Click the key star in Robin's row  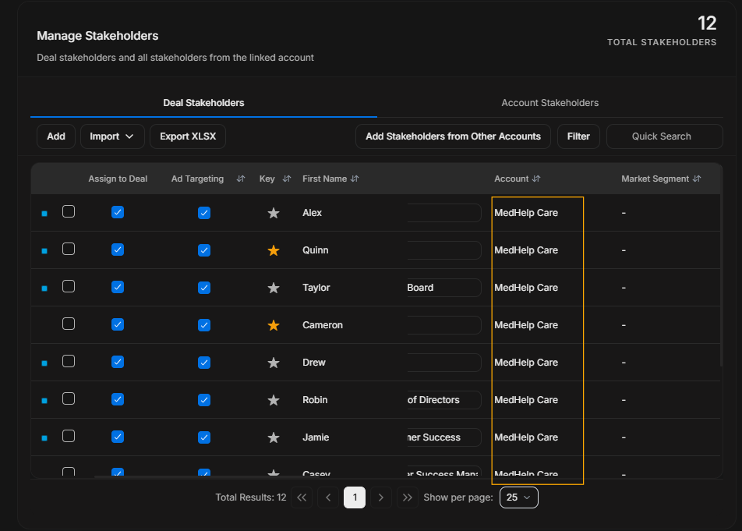[x=274, y=400]
